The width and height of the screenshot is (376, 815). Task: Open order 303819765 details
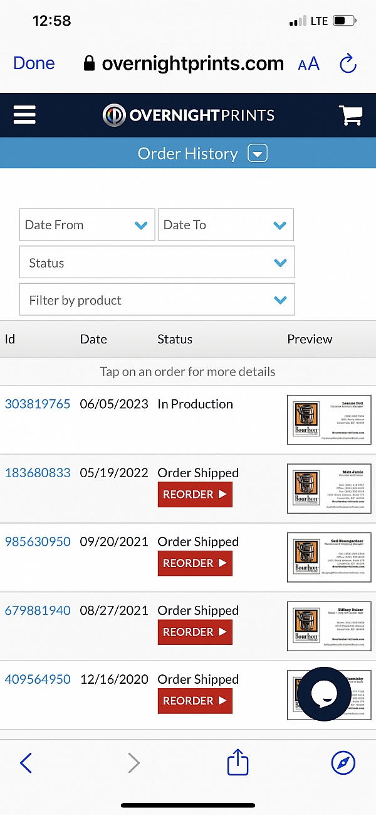coord(38,404)
